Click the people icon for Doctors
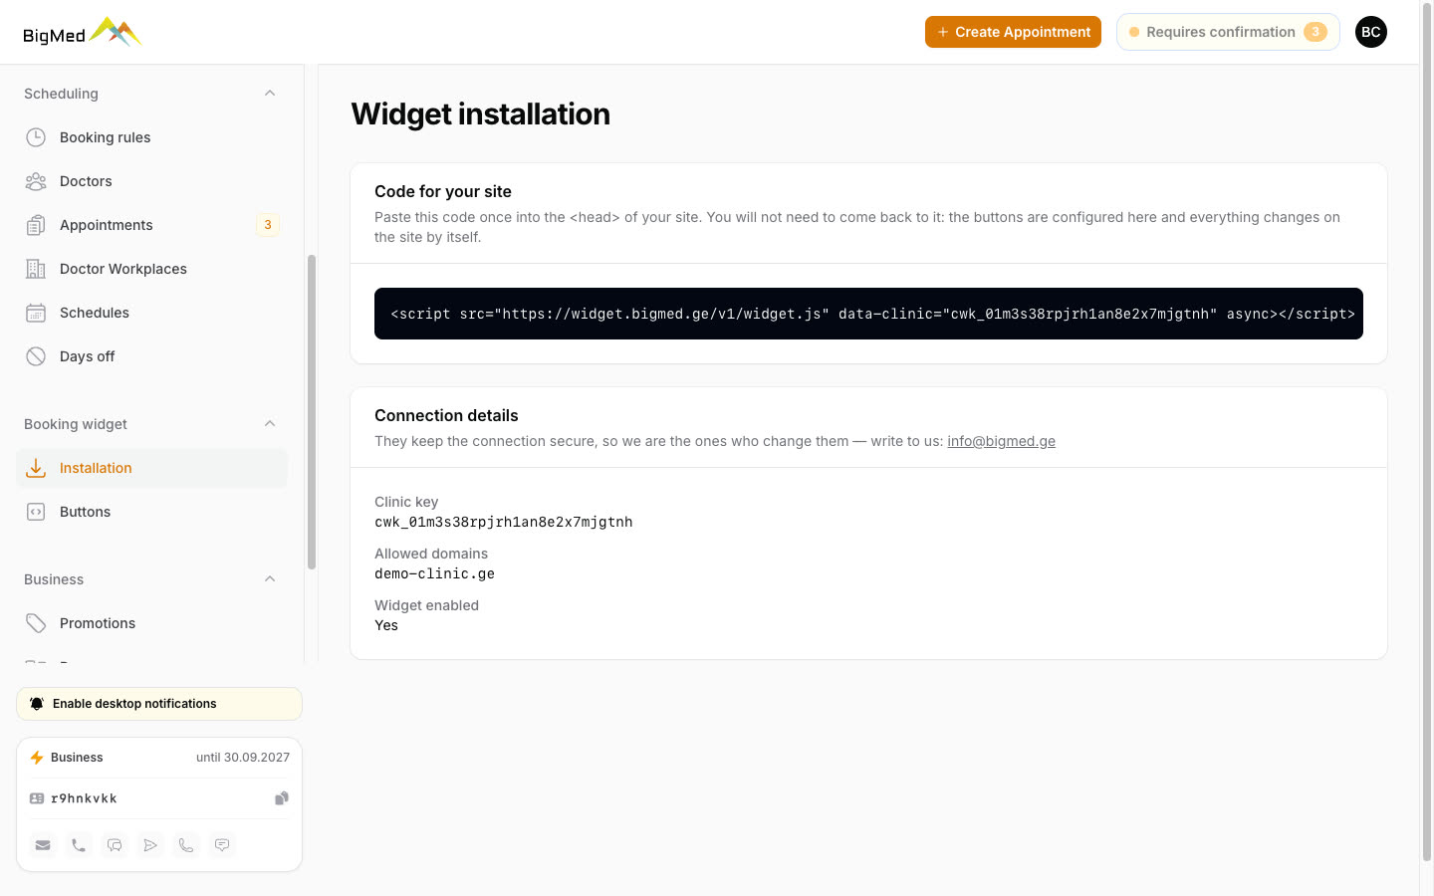Viewport: 1434px width, 896px height. pyautogui.click(x=36, y=181)
